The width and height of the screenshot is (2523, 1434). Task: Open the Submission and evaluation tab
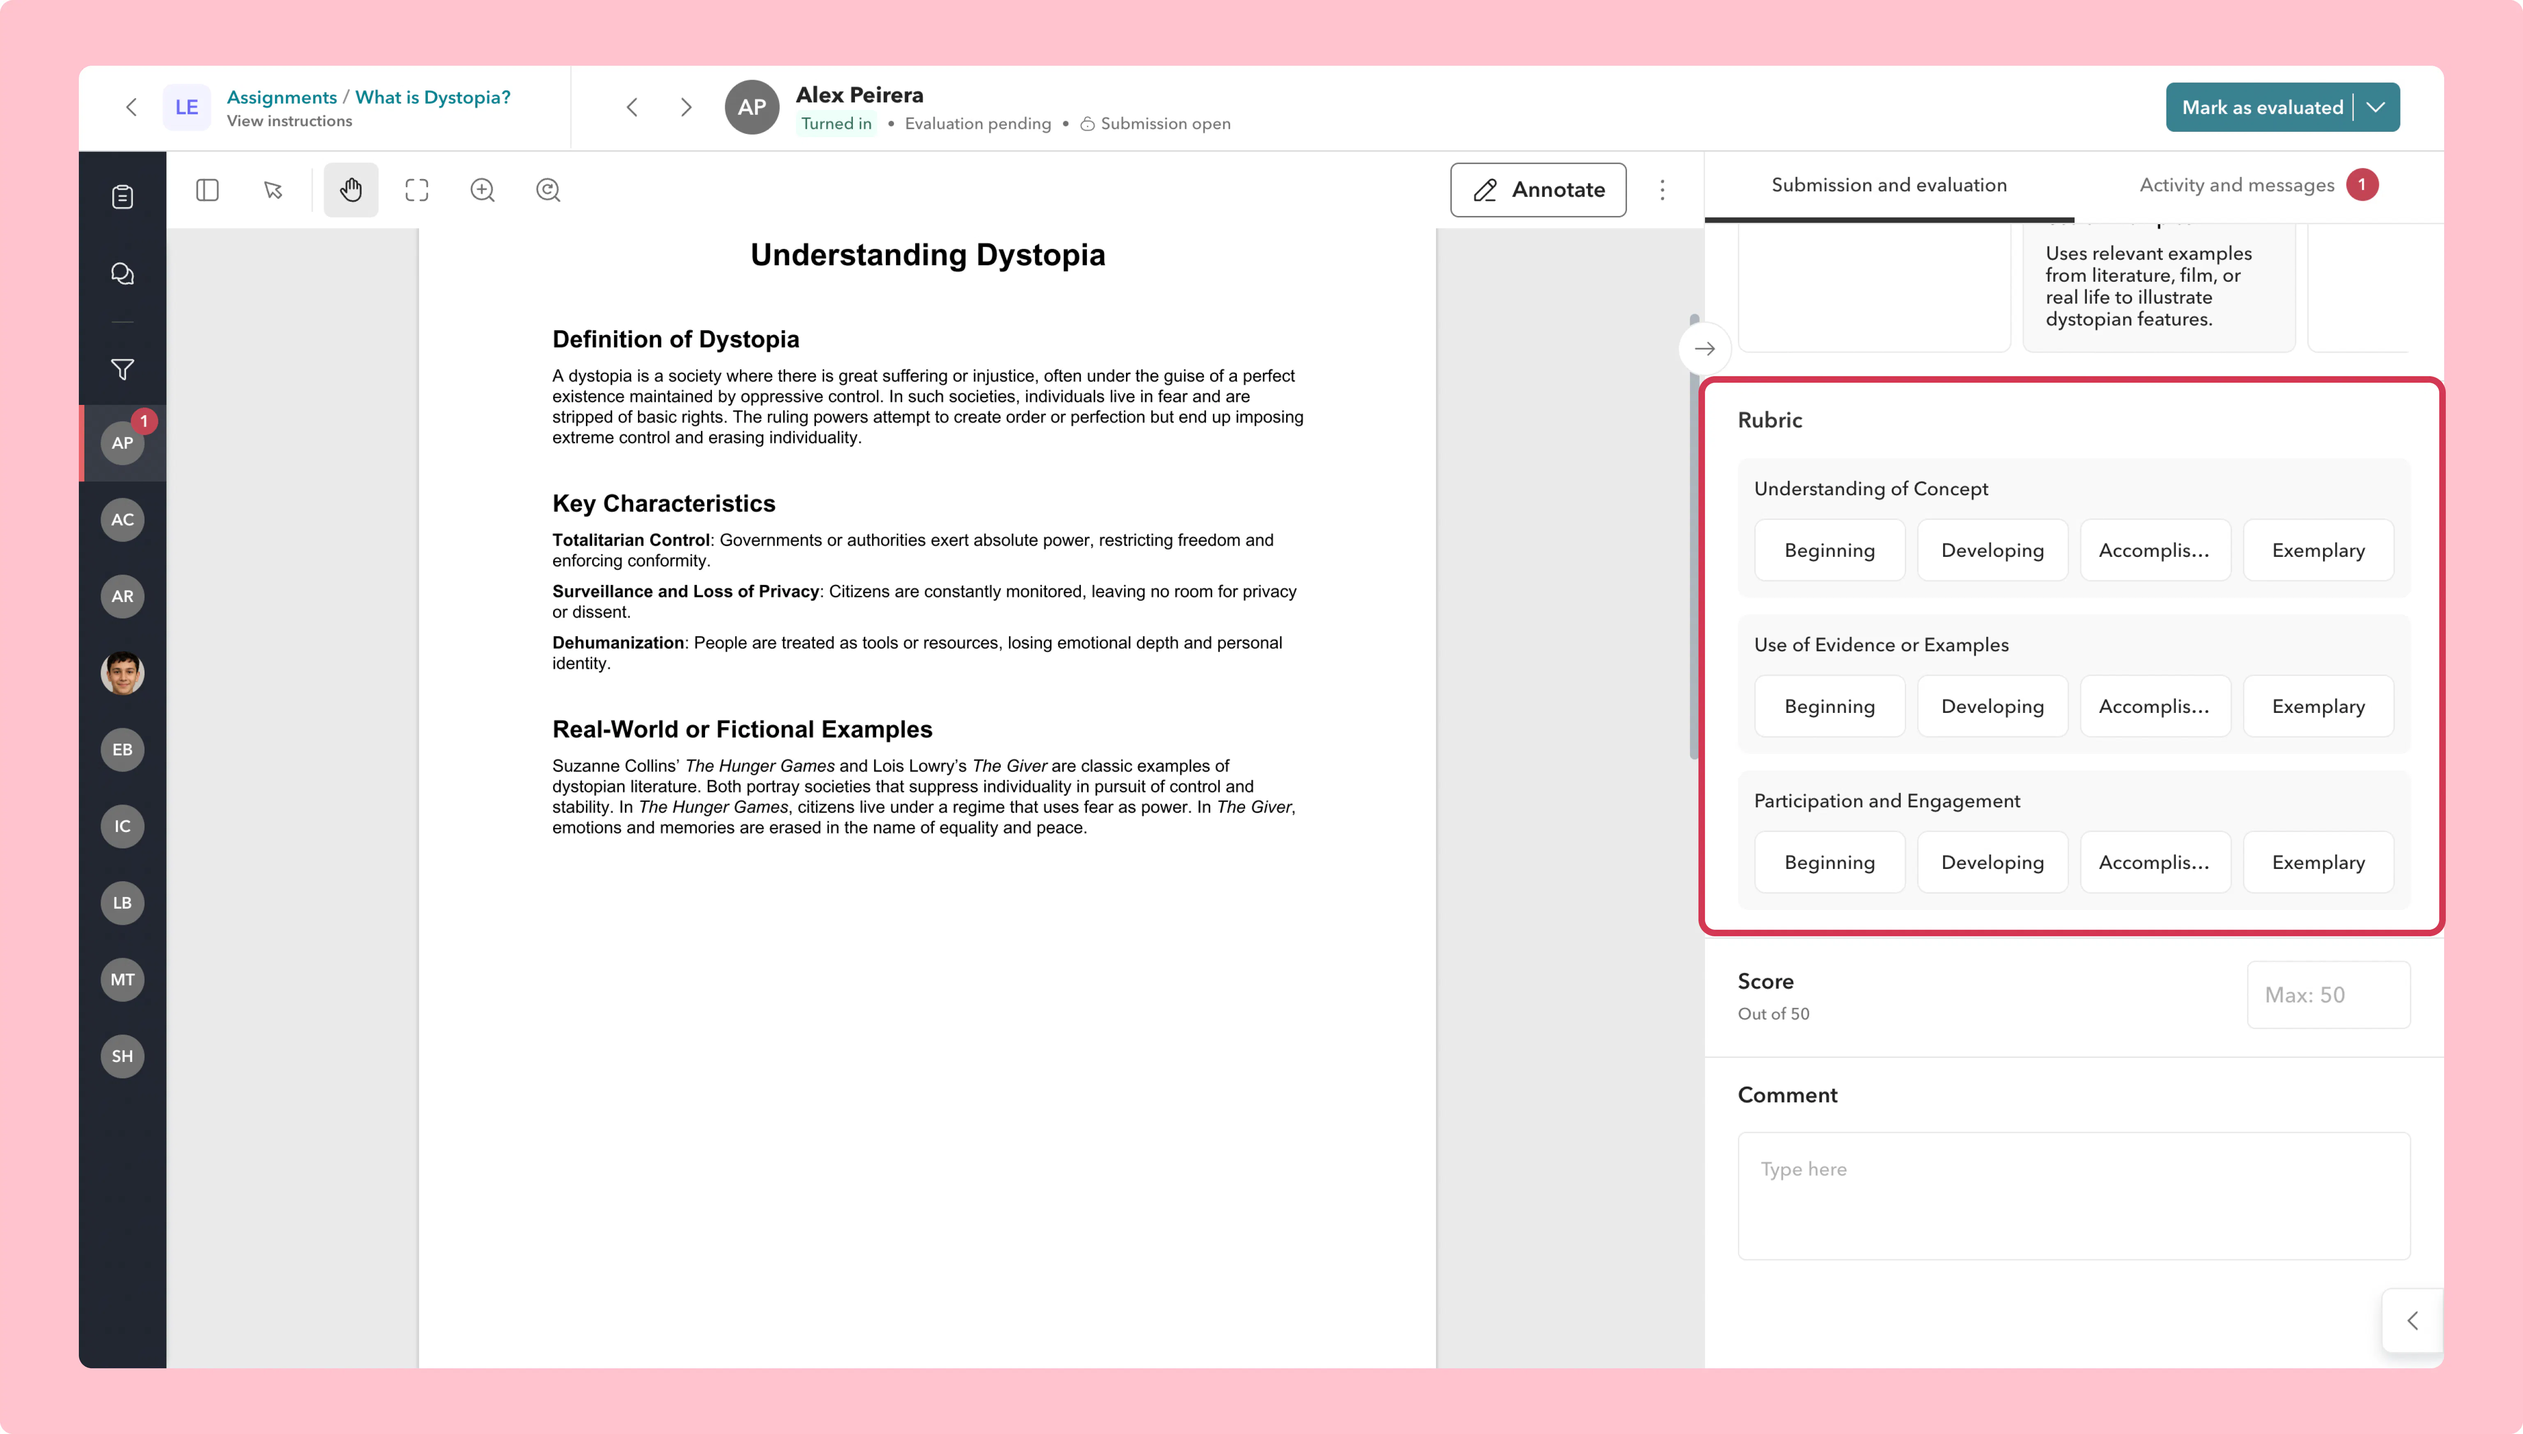tap(1889, 185)
